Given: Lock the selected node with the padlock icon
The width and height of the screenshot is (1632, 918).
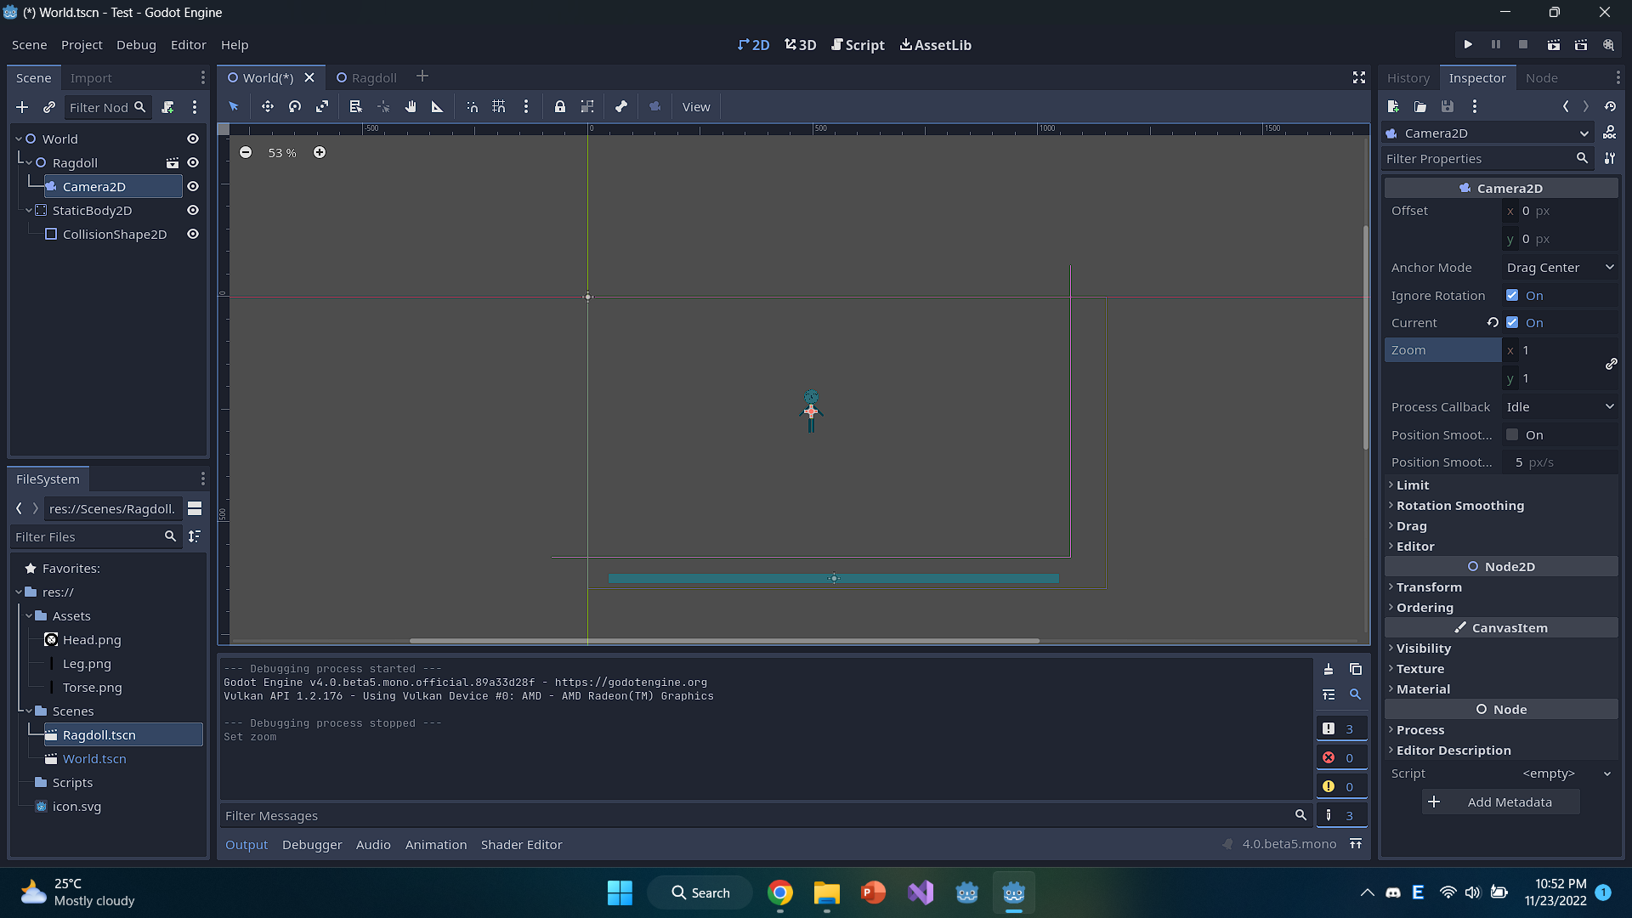Looking at the screenshot, I should (560, 107).
